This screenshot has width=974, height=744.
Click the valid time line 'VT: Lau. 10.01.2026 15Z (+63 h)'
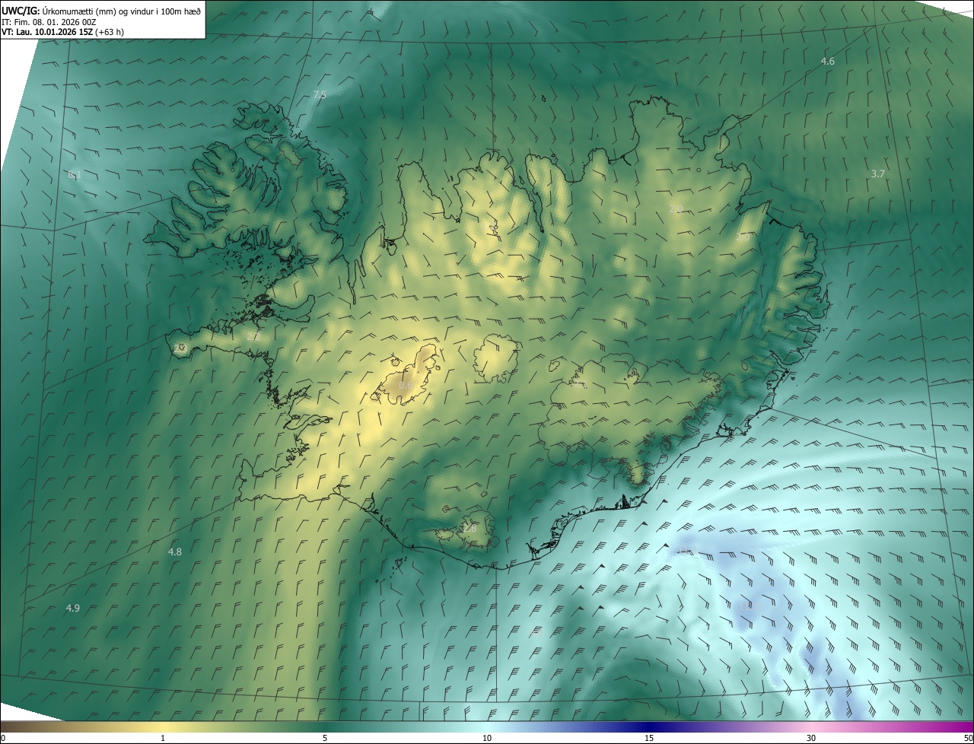63,32
